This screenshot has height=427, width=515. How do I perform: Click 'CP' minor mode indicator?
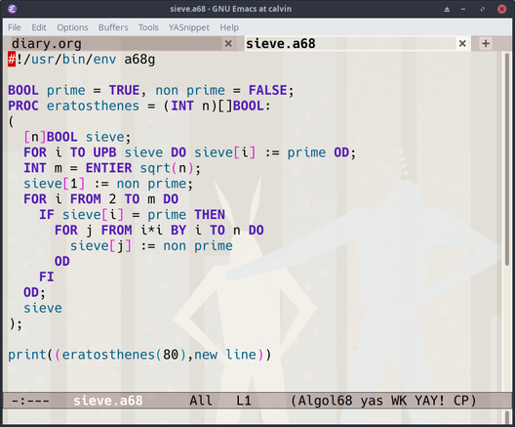[x=460, y=401]
